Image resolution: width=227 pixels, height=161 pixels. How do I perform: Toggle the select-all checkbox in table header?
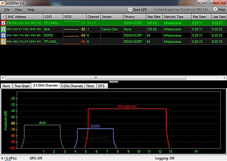[3, 17]
